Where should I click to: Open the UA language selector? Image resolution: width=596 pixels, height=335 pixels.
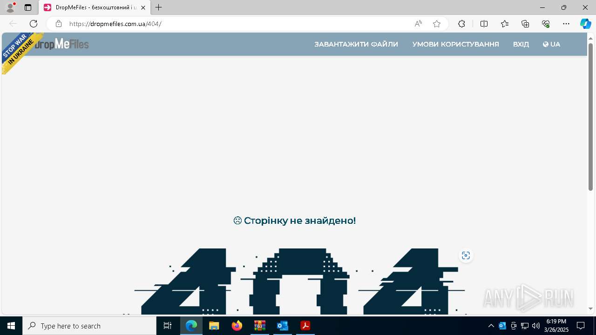551,44
